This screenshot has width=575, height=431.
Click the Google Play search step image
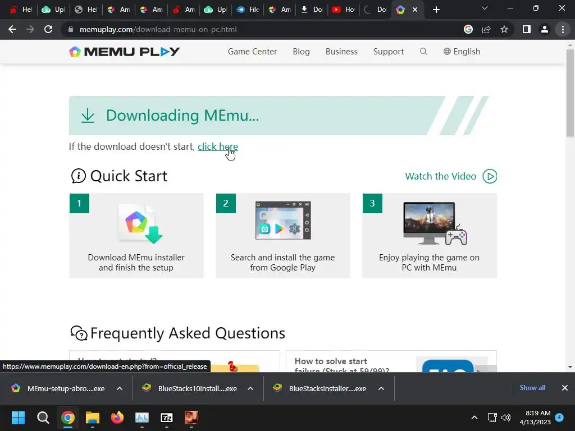coord(283,220)
